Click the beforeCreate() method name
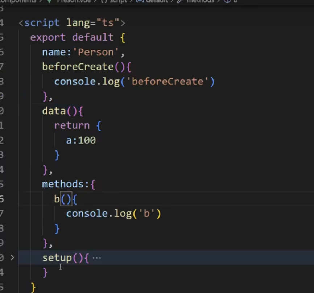 [x=78, y=67]
